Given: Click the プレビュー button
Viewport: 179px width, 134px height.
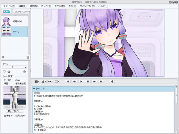Looking at the screenshot, I should 15,111.
